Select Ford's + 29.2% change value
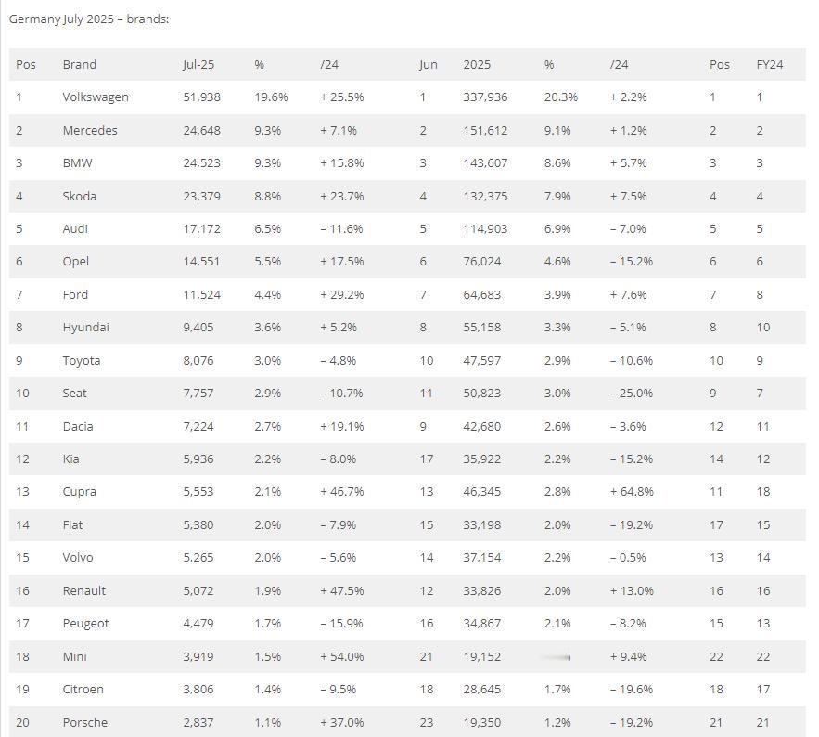The height and width of the screenshot is (737, 819). [342, 295]
